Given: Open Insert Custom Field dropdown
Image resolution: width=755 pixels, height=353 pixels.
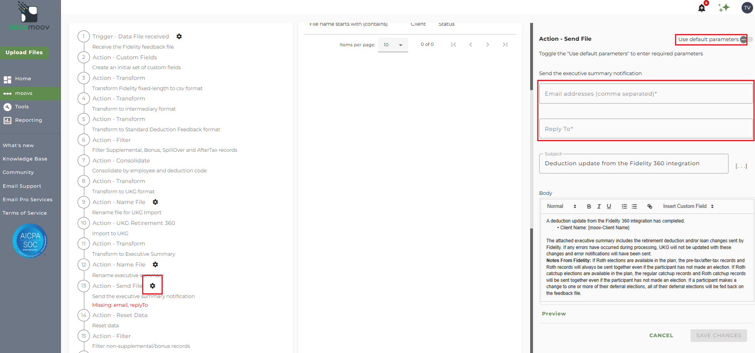Looking at the screenshot, I should tap(688, 206).
